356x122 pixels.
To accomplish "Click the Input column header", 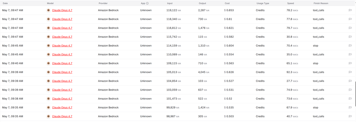I will pos(170,3).
